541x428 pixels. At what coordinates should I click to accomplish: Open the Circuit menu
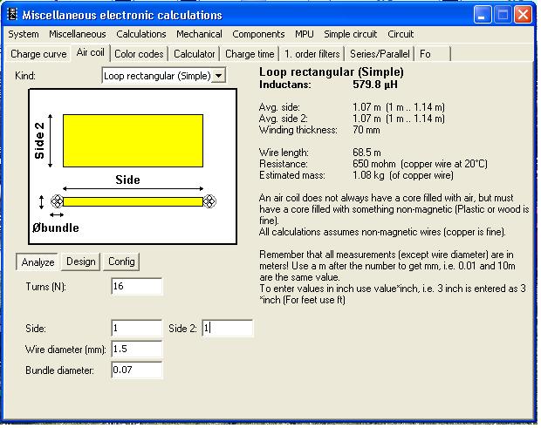pyautogui.click(x=401, y=34)
